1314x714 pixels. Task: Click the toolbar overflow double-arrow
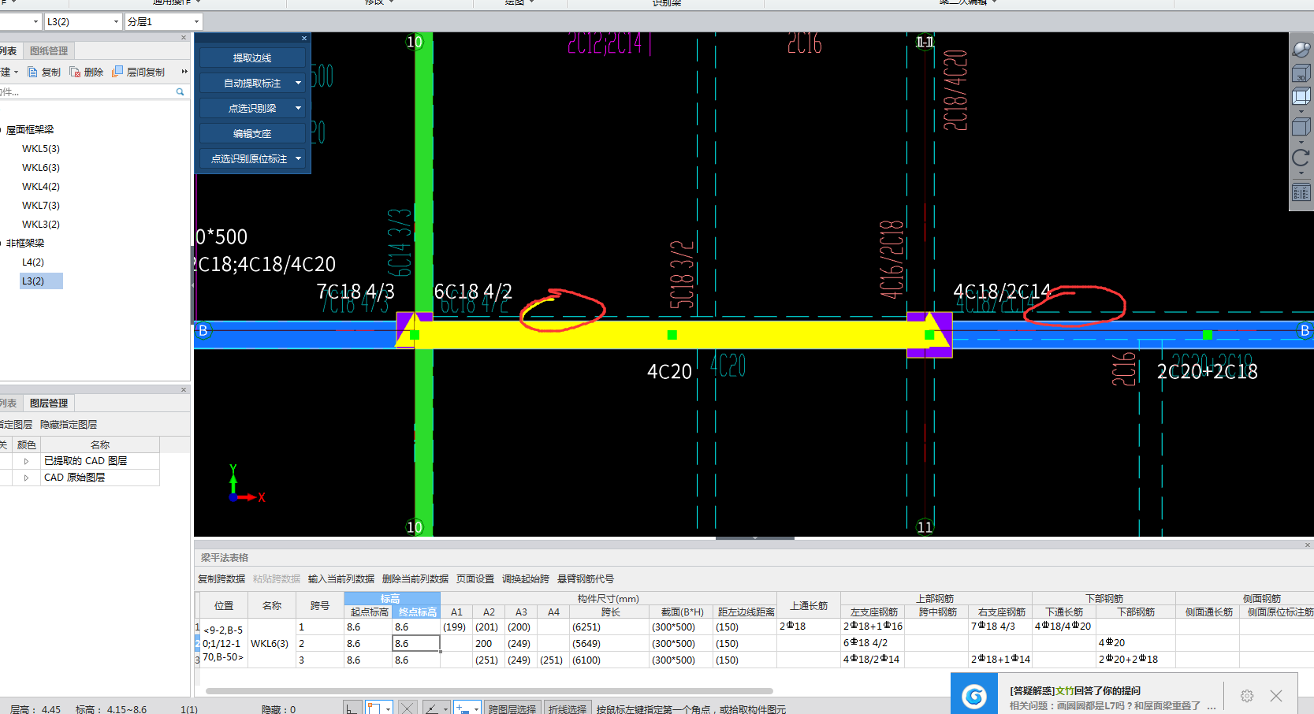(x=184, y=72)
